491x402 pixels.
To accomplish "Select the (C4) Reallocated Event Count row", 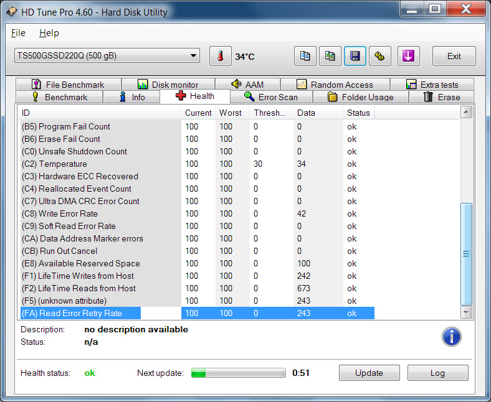I will [198, 189].
